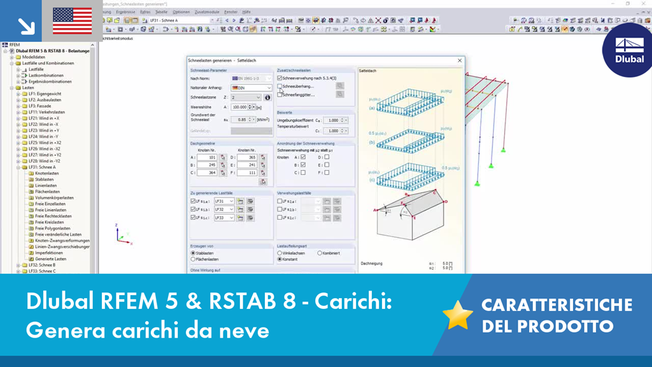Check Knoten D snow drift checkbox
This screenshot has height=367, width=652.
(x=327, y=157)
